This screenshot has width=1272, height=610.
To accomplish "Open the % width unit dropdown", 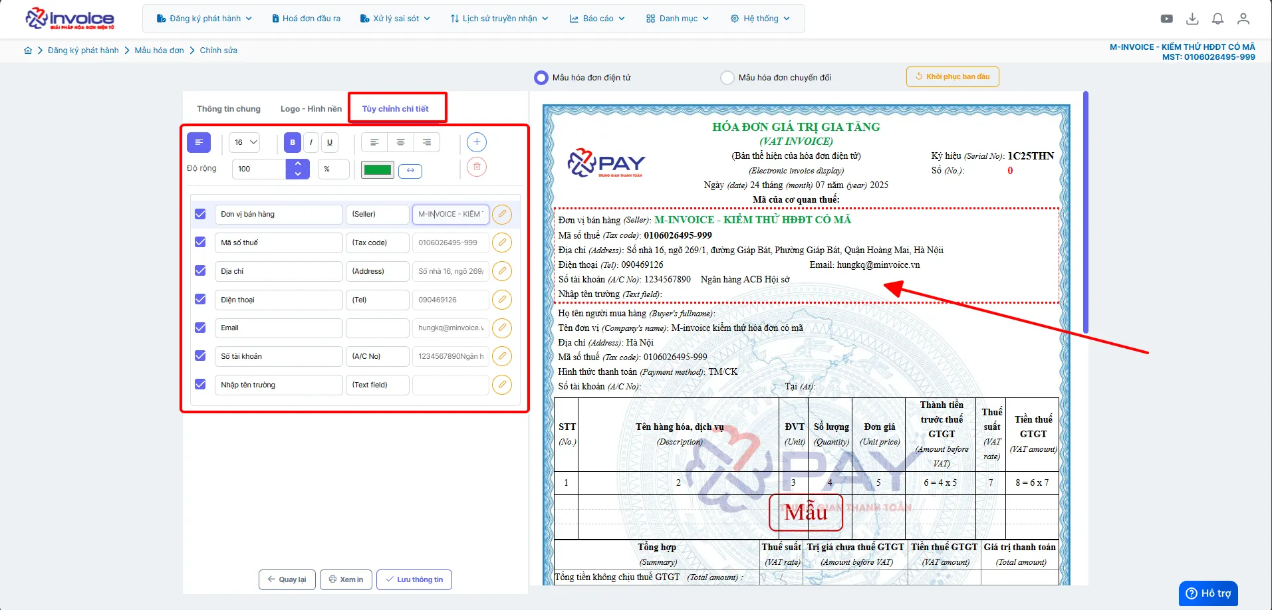I will click(x=334, y=169).
